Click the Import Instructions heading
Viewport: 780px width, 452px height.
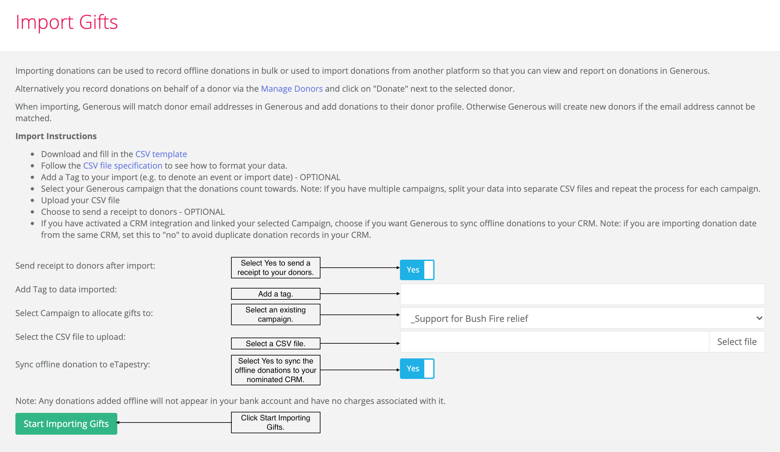56,136
